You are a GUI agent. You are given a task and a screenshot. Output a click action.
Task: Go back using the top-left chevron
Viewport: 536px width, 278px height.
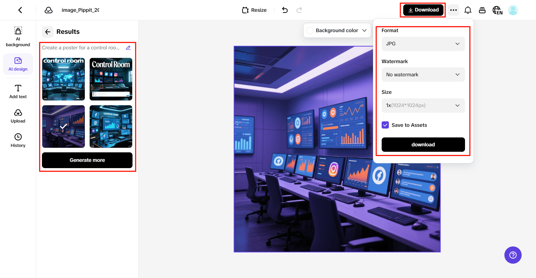(20, 10)
